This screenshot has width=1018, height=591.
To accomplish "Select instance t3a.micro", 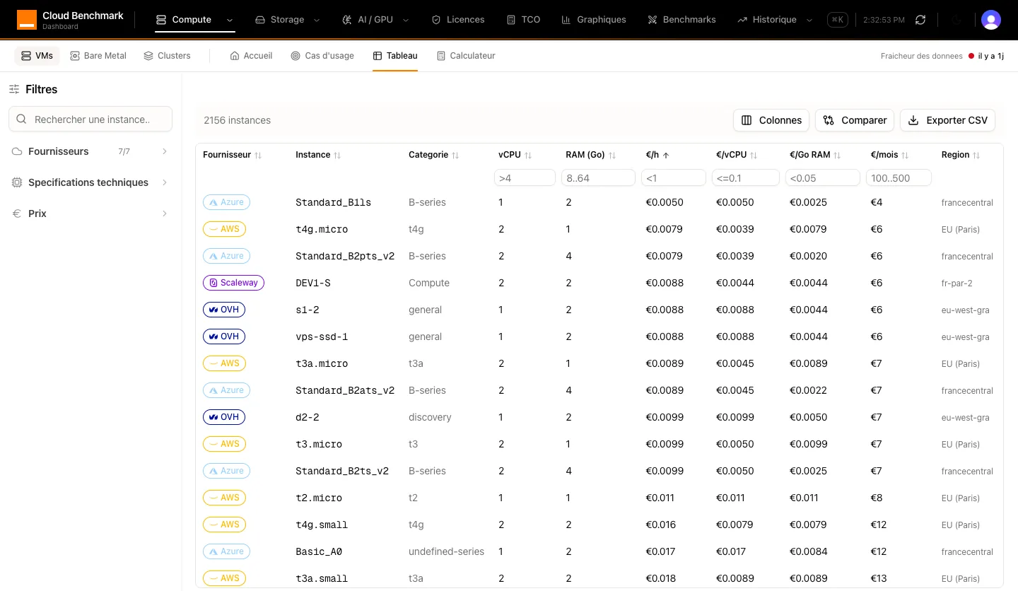I will tap(322, 363).
